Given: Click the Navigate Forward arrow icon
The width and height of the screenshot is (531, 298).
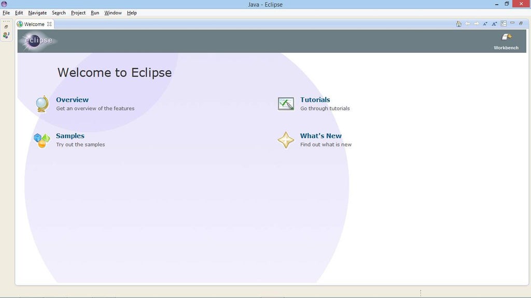Looking at the screenshot, I should pos(477,24).
